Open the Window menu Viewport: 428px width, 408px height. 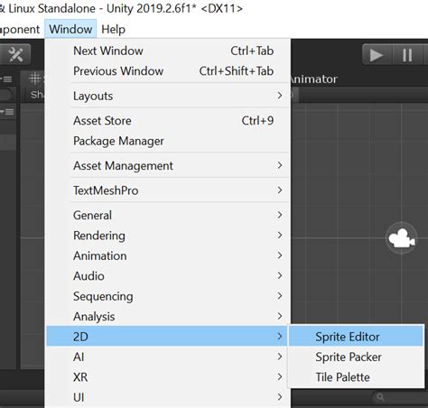click(70, 29)
